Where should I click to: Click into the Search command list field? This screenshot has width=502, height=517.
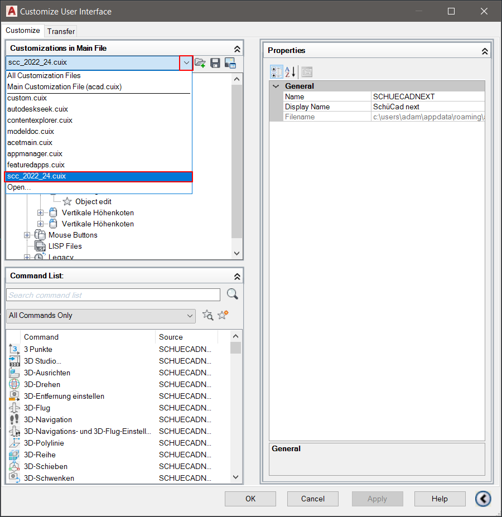[113, 295]
